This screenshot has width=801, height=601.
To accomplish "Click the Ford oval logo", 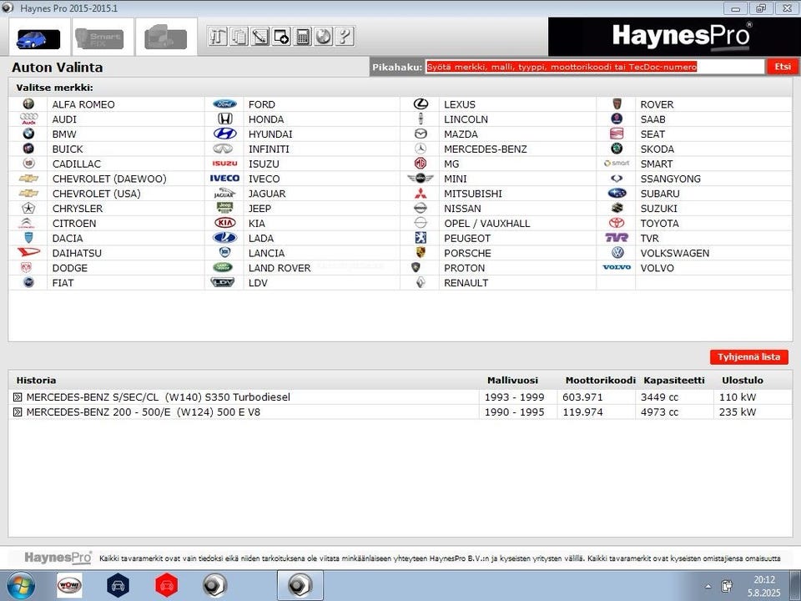I will click(224, 104).
